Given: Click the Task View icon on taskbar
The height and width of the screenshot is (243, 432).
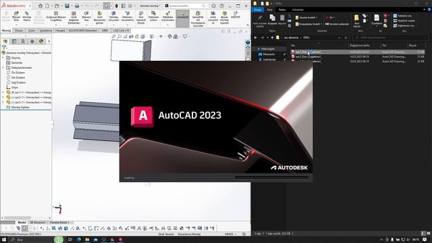Looking at the screenshot, I should tap(70, 240).
